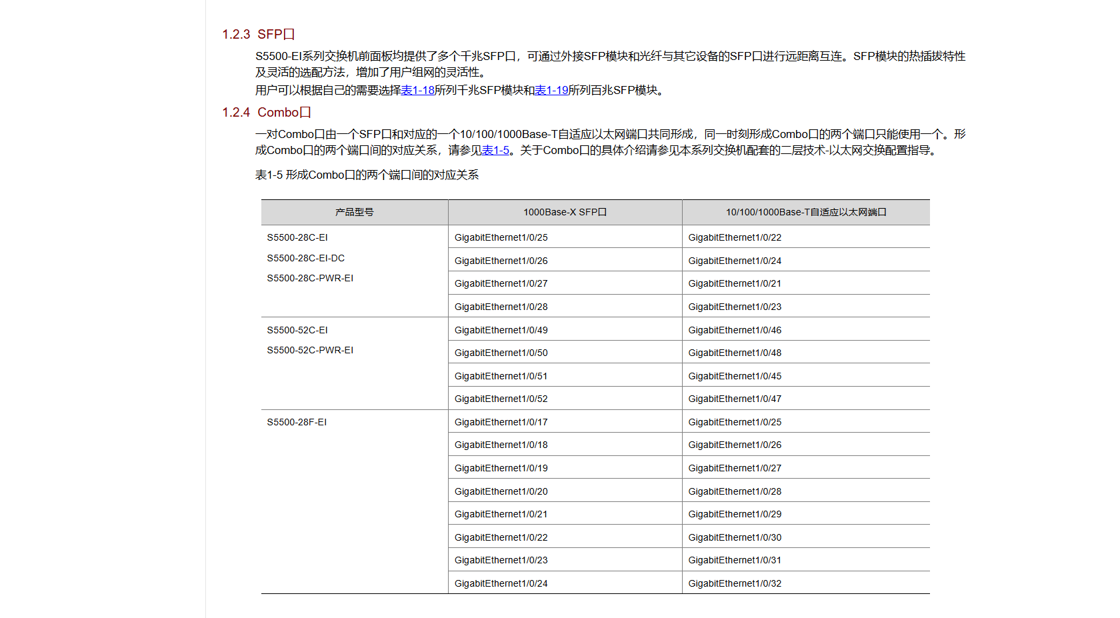Click the 1.2.4 Combo口 section heading
This screenshot has width=1120, height=618.
(267, 112)
